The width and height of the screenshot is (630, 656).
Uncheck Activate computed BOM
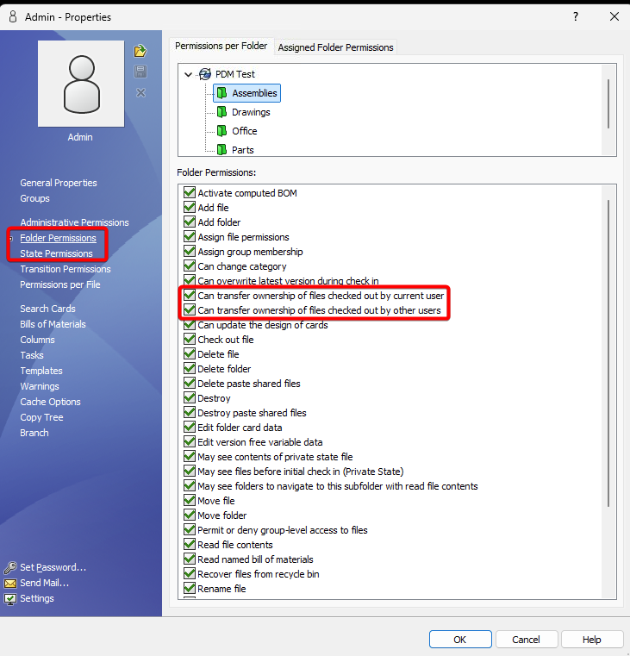click(190, 193)
